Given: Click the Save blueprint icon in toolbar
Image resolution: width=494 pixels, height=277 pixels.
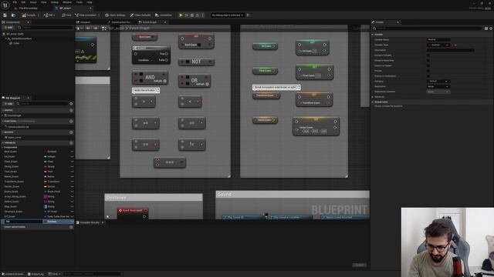Looking at the screenshot, I should pos(5,15).
